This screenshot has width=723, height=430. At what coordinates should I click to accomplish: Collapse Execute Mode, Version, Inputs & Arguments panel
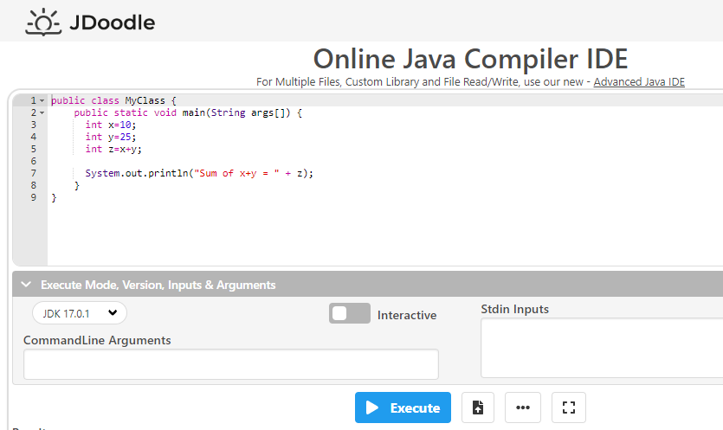(26, 285)
